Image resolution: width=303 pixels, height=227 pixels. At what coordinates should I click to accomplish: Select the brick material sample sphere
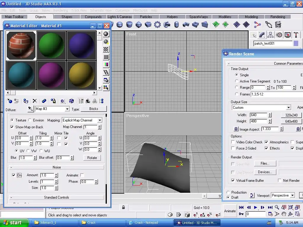[21, 46]
